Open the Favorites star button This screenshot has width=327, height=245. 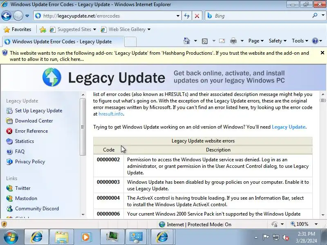[18, 29]
